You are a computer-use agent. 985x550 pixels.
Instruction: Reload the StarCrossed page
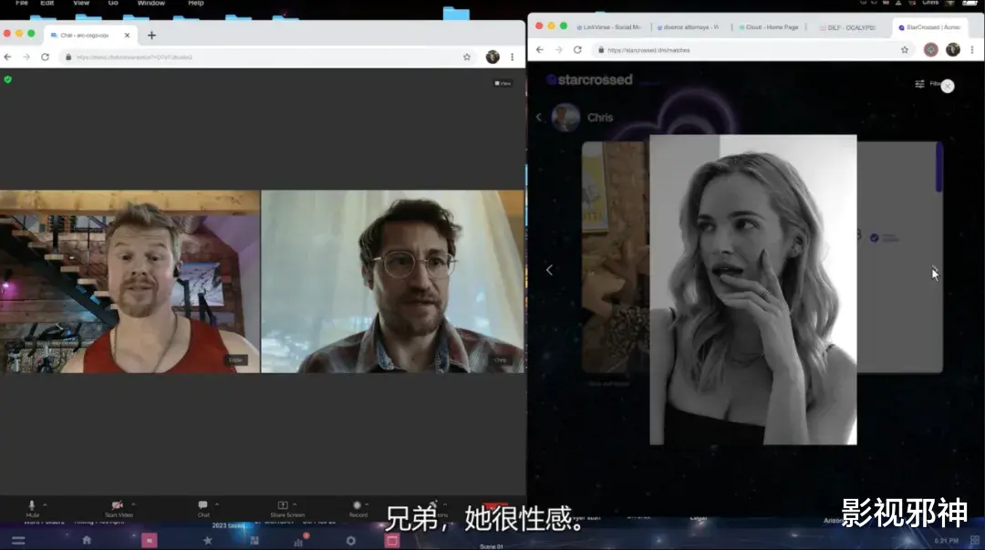pos(577,49)
